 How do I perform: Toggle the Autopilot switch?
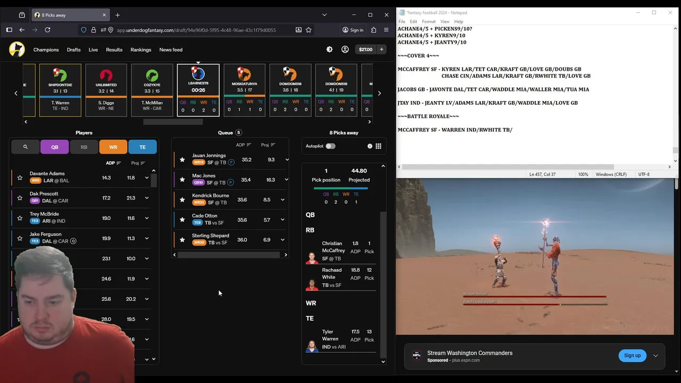[330, 146]
